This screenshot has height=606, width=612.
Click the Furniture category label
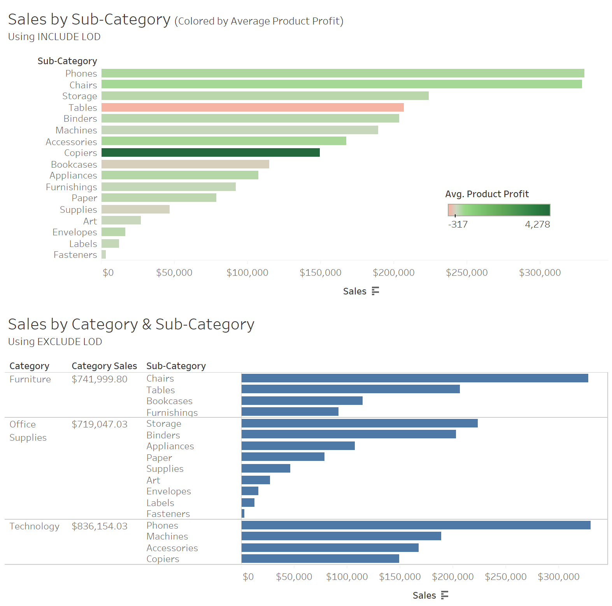30,379
